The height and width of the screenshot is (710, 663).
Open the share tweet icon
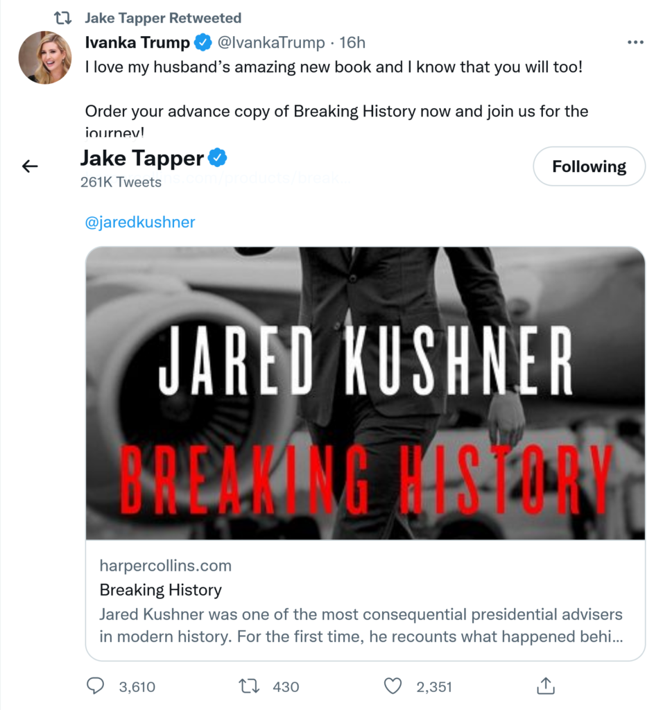click(x=546, y=686)
